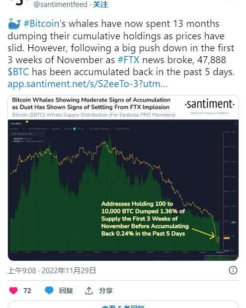Open the app.santiment.net shortened link

[87, 84]
